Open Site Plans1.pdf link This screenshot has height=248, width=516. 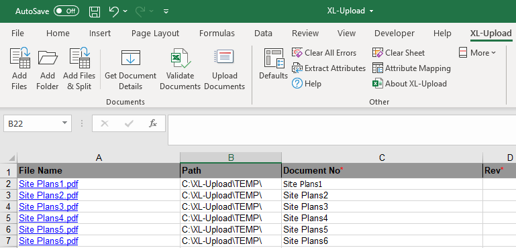(x=48, y=184)
